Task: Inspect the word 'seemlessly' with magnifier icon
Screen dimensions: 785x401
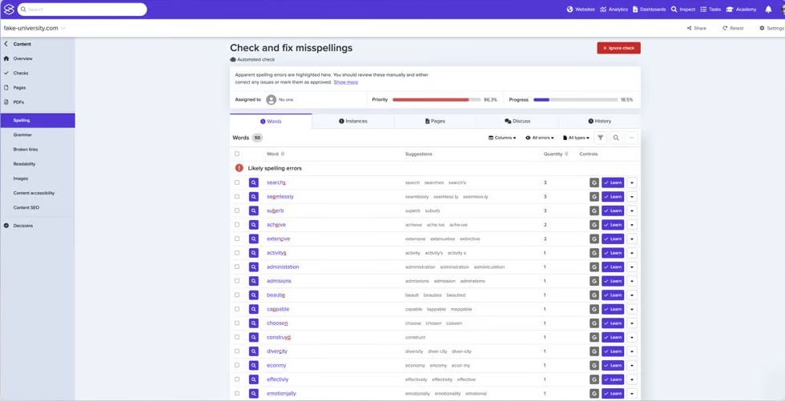Action: [254, 197]
